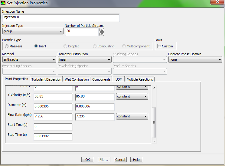Open the Evaporating Species dropdown
The image size is (225, 166).
[29, 71]
